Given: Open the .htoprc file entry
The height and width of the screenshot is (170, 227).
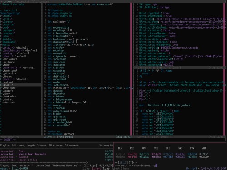Looking at the screenshot, I should click(7, 76).
